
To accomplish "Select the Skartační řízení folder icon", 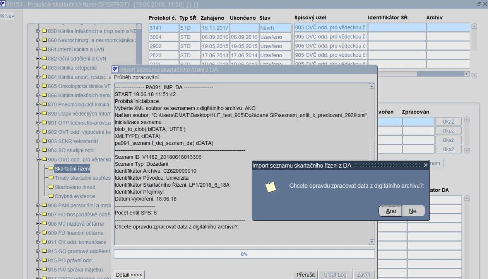I will click(x=51, y=168).
